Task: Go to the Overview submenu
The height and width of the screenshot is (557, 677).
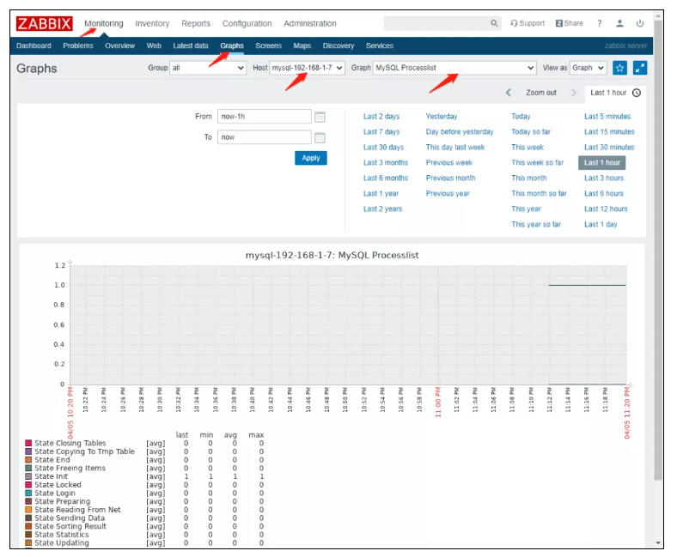Action: [119, 45]
